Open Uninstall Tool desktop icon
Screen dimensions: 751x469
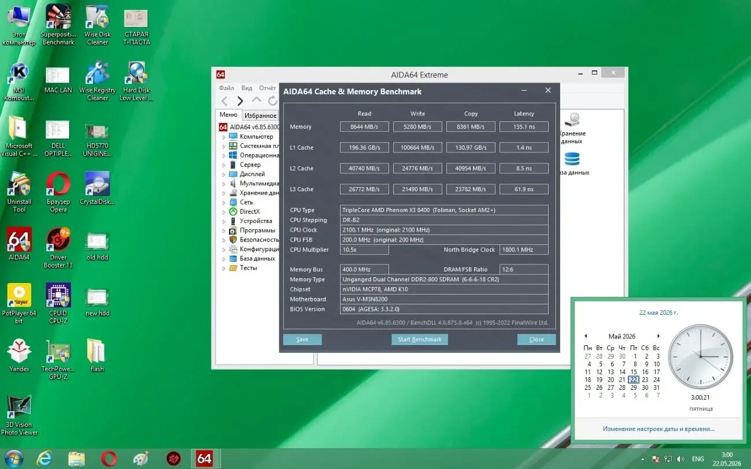tap(19, 193)
